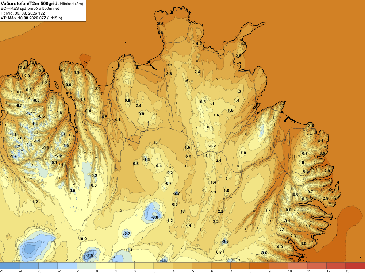Click the legend swatch between 0 and 1
Screen dimensions: 365x273
click(x=106, y=266)
